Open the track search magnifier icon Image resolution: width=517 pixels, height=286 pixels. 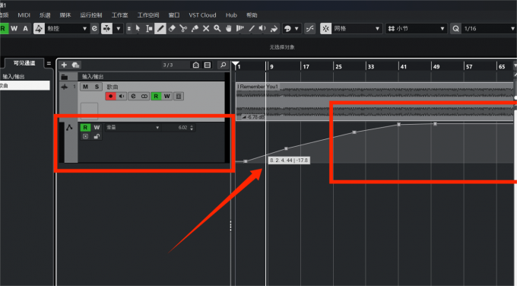click(224, 65)
